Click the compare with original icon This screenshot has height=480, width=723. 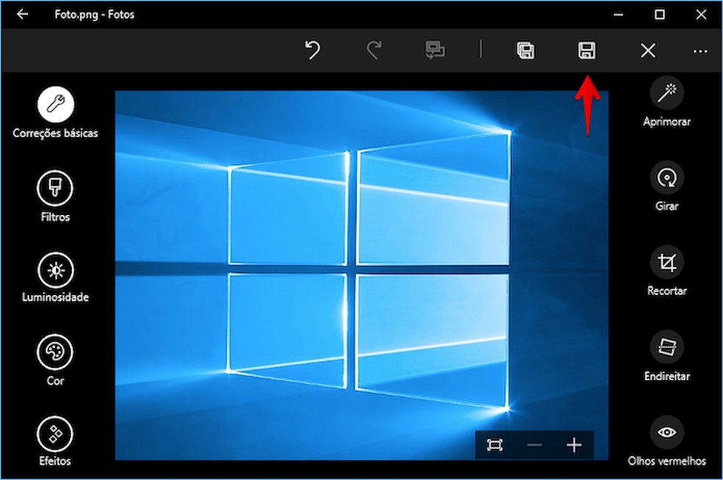pos(435,50)
